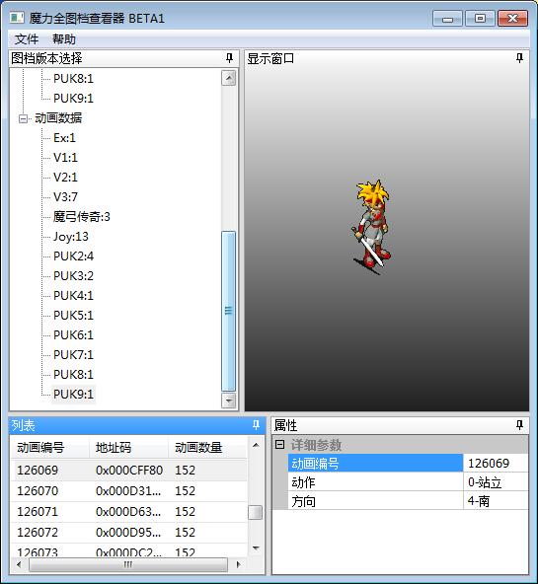
Task: Tree scrollbar up arrow button
Action: (x=228, y=78)
